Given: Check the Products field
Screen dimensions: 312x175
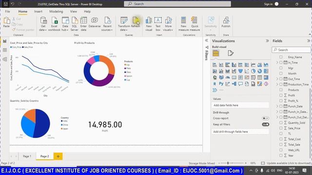Looking at the screenshot, I should pyautogui.click(x=281, y=90).
